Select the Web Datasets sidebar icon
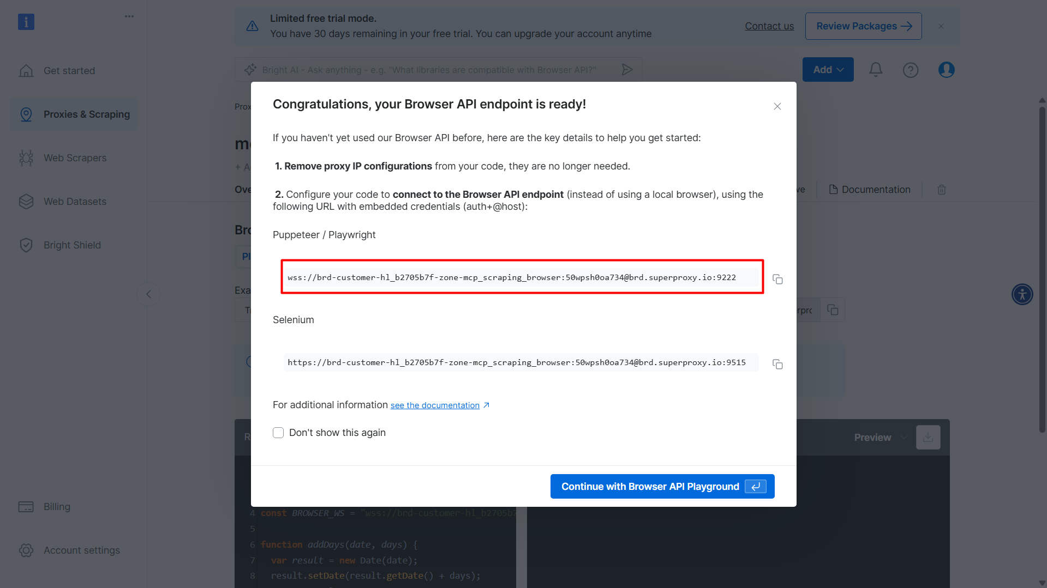Viewport: 1047px width, 588px height. pyautogui.click(x=26, y=201)
